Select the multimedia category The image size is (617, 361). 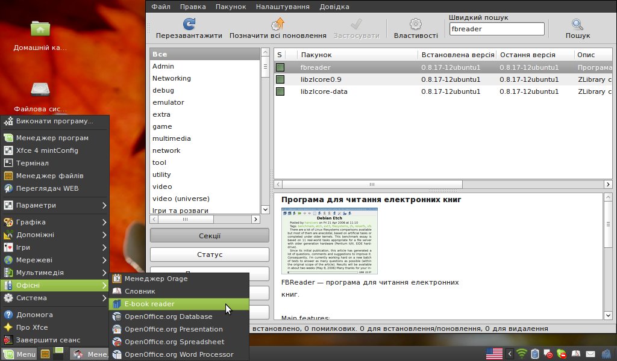coord(205,138)
